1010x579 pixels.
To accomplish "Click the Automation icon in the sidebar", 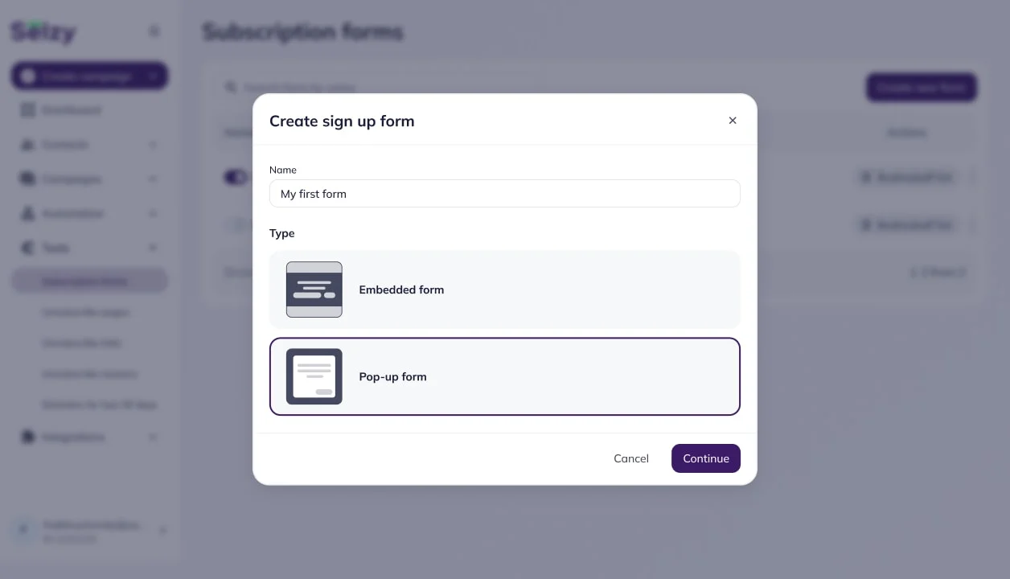I will coord(28,214).
